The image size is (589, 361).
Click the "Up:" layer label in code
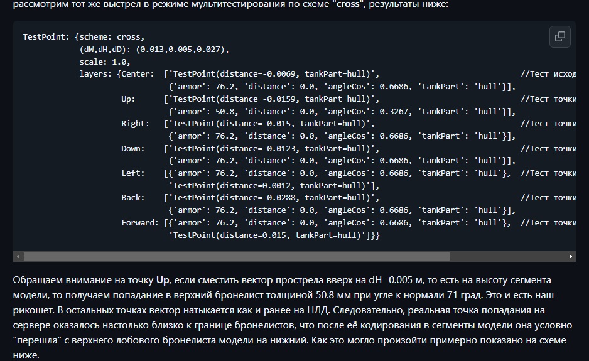129,99
